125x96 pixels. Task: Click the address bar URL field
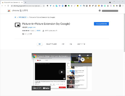27,6
